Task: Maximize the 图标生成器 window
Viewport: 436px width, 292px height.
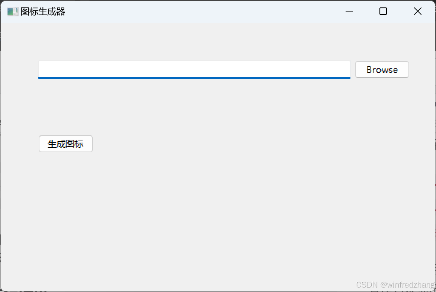Action: (x=383, y=12)
